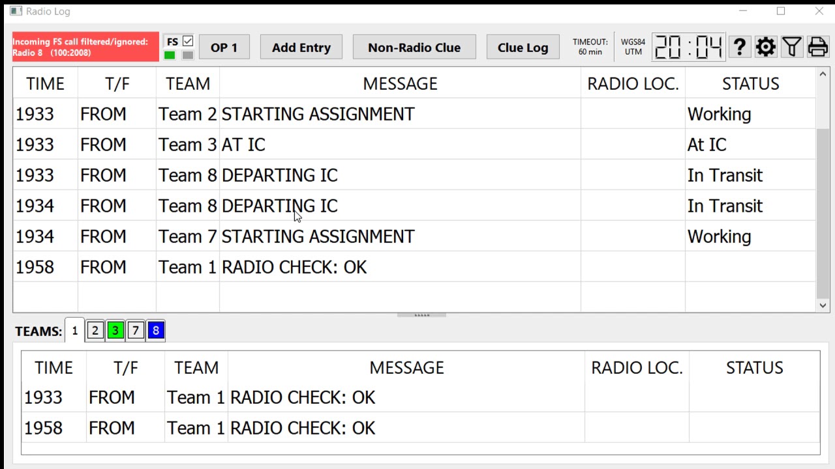The height and width of the screenshot is (469, 835).
Task: Open the Non-Radio Clue dialog
Action: pos(414,47)
